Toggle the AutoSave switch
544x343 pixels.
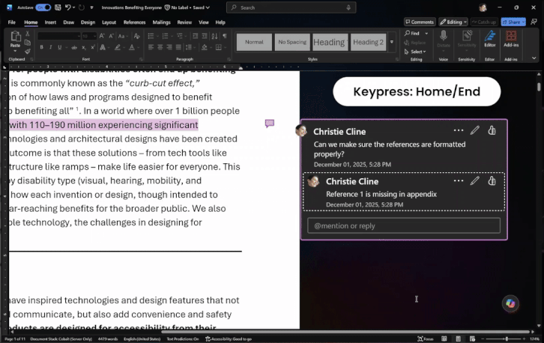point(43,7)
